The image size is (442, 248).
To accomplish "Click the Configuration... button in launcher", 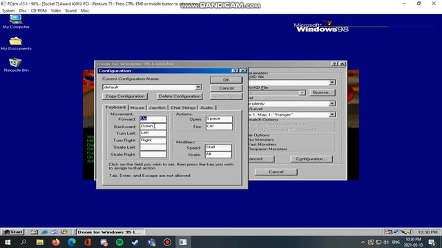I will tap(311, 159).
